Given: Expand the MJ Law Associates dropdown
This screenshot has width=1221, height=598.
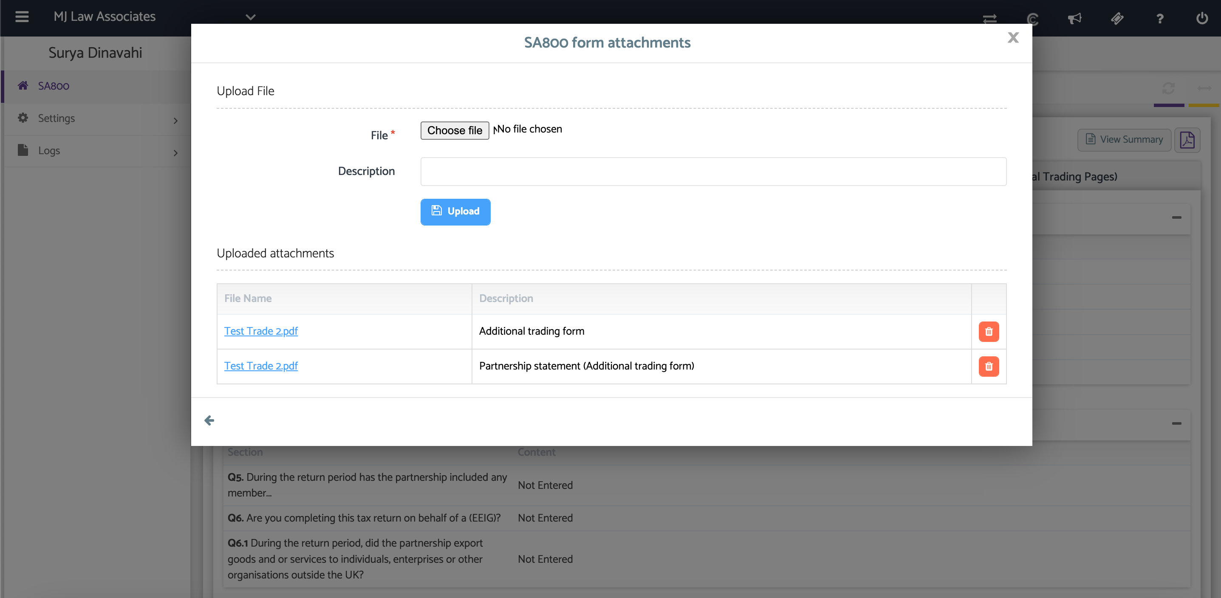Looking at the screenshot, I should (250, 17).
